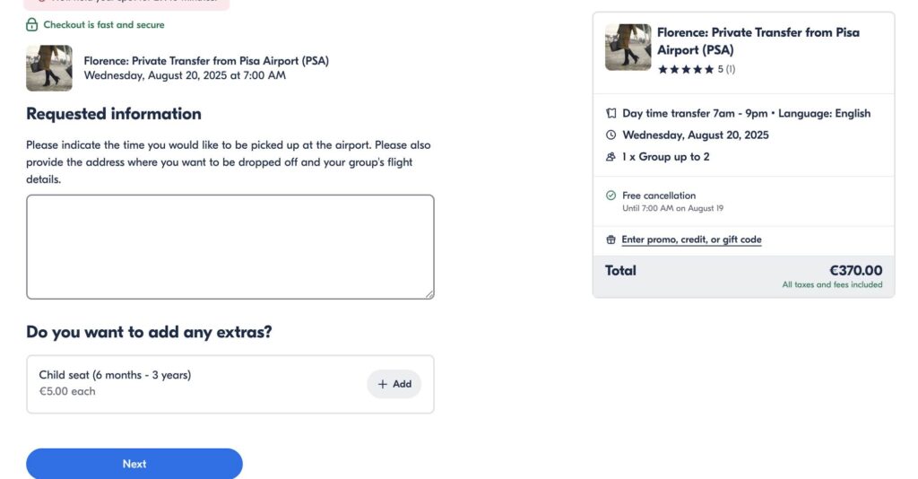Click the Next button

click(x=134, y=464)
